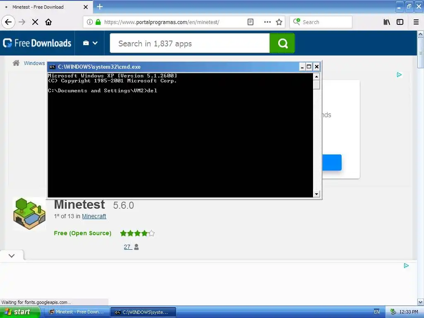Select the Minetest - Free Download tab
Screen dimensions: 424x318
click(46, 7)
